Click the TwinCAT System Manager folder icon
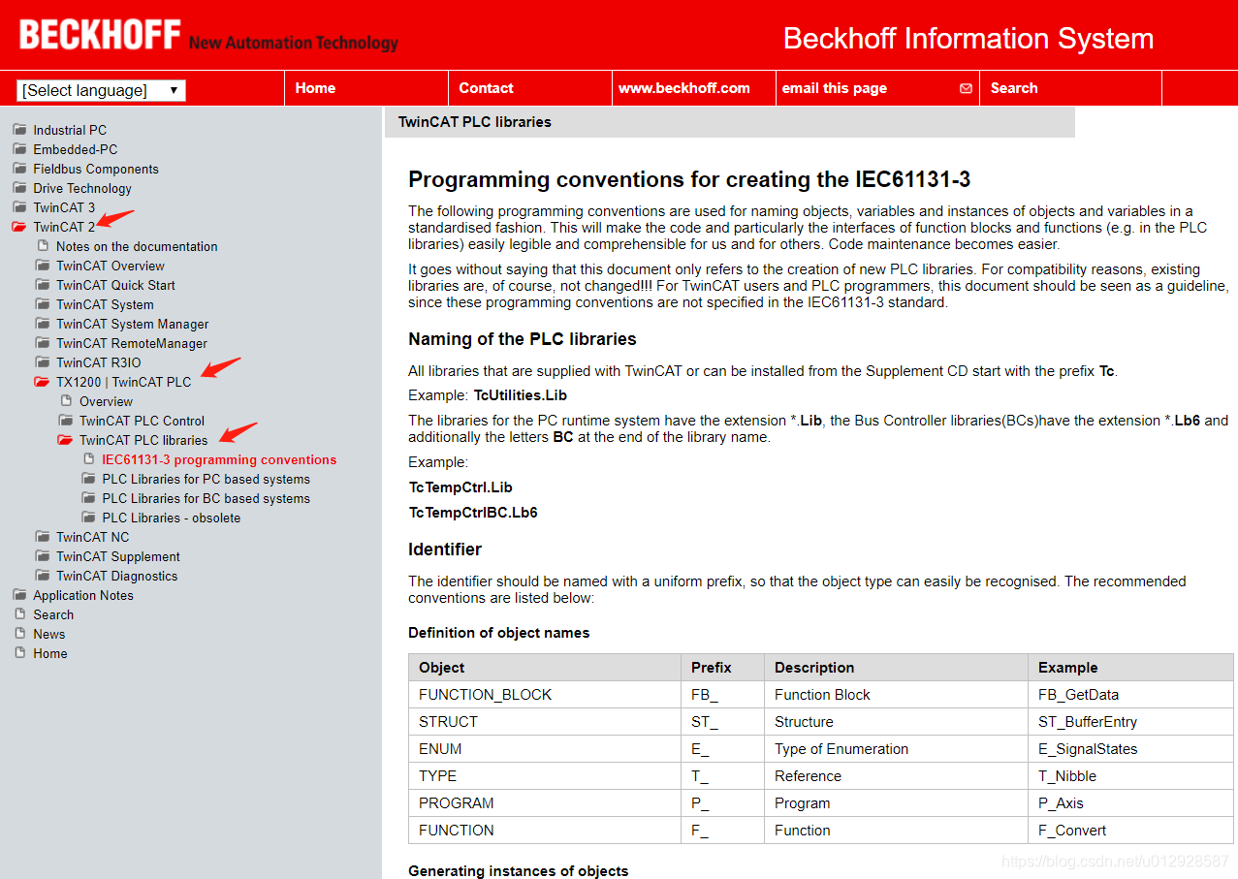This screenshot has width=1238, height=879. [x=43, y=324]
